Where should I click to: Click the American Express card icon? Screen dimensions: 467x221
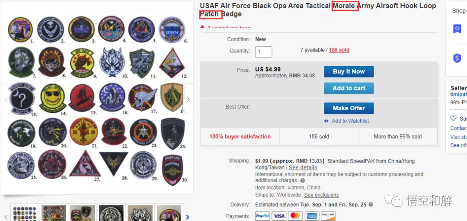[312, 216]
